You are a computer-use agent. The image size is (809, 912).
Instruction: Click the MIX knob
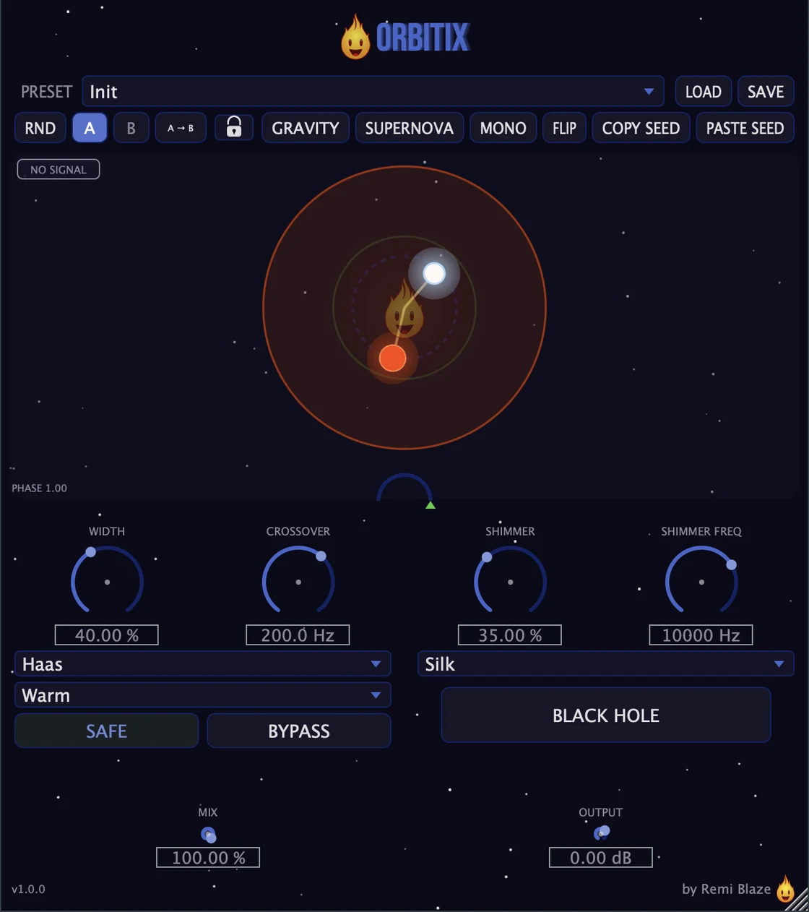(209, 835)
